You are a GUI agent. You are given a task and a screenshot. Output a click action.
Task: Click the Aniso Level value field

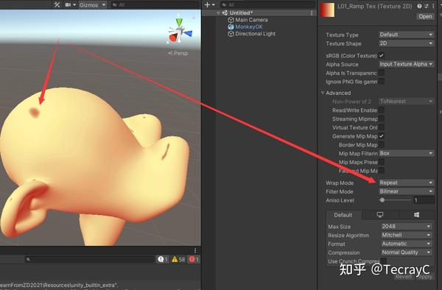click(x=424, y=200)
